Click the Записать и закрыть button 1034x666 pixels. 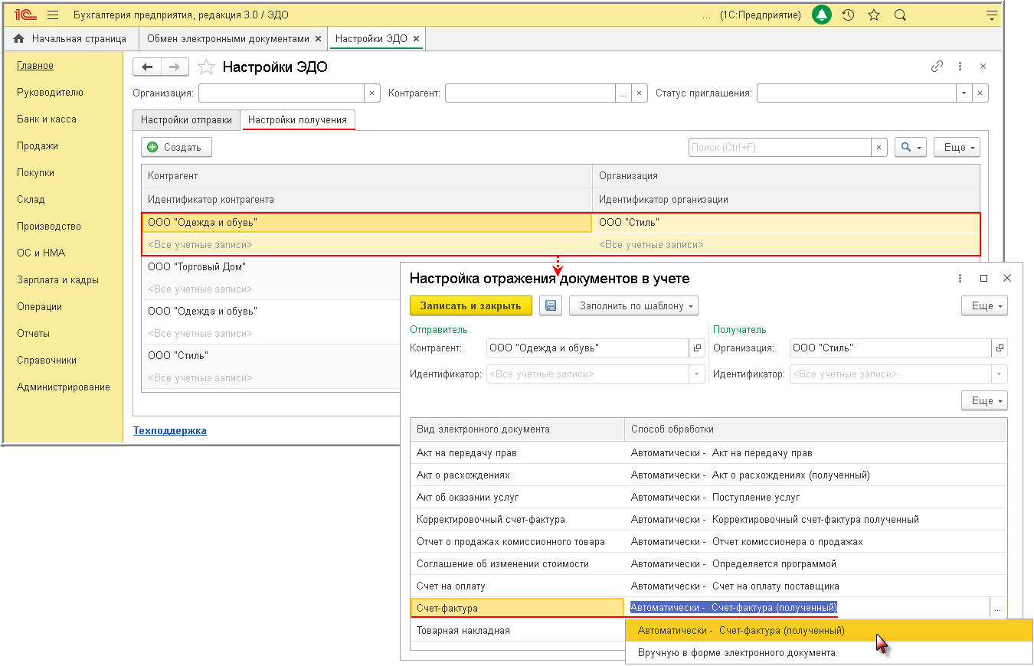[471, 305]
